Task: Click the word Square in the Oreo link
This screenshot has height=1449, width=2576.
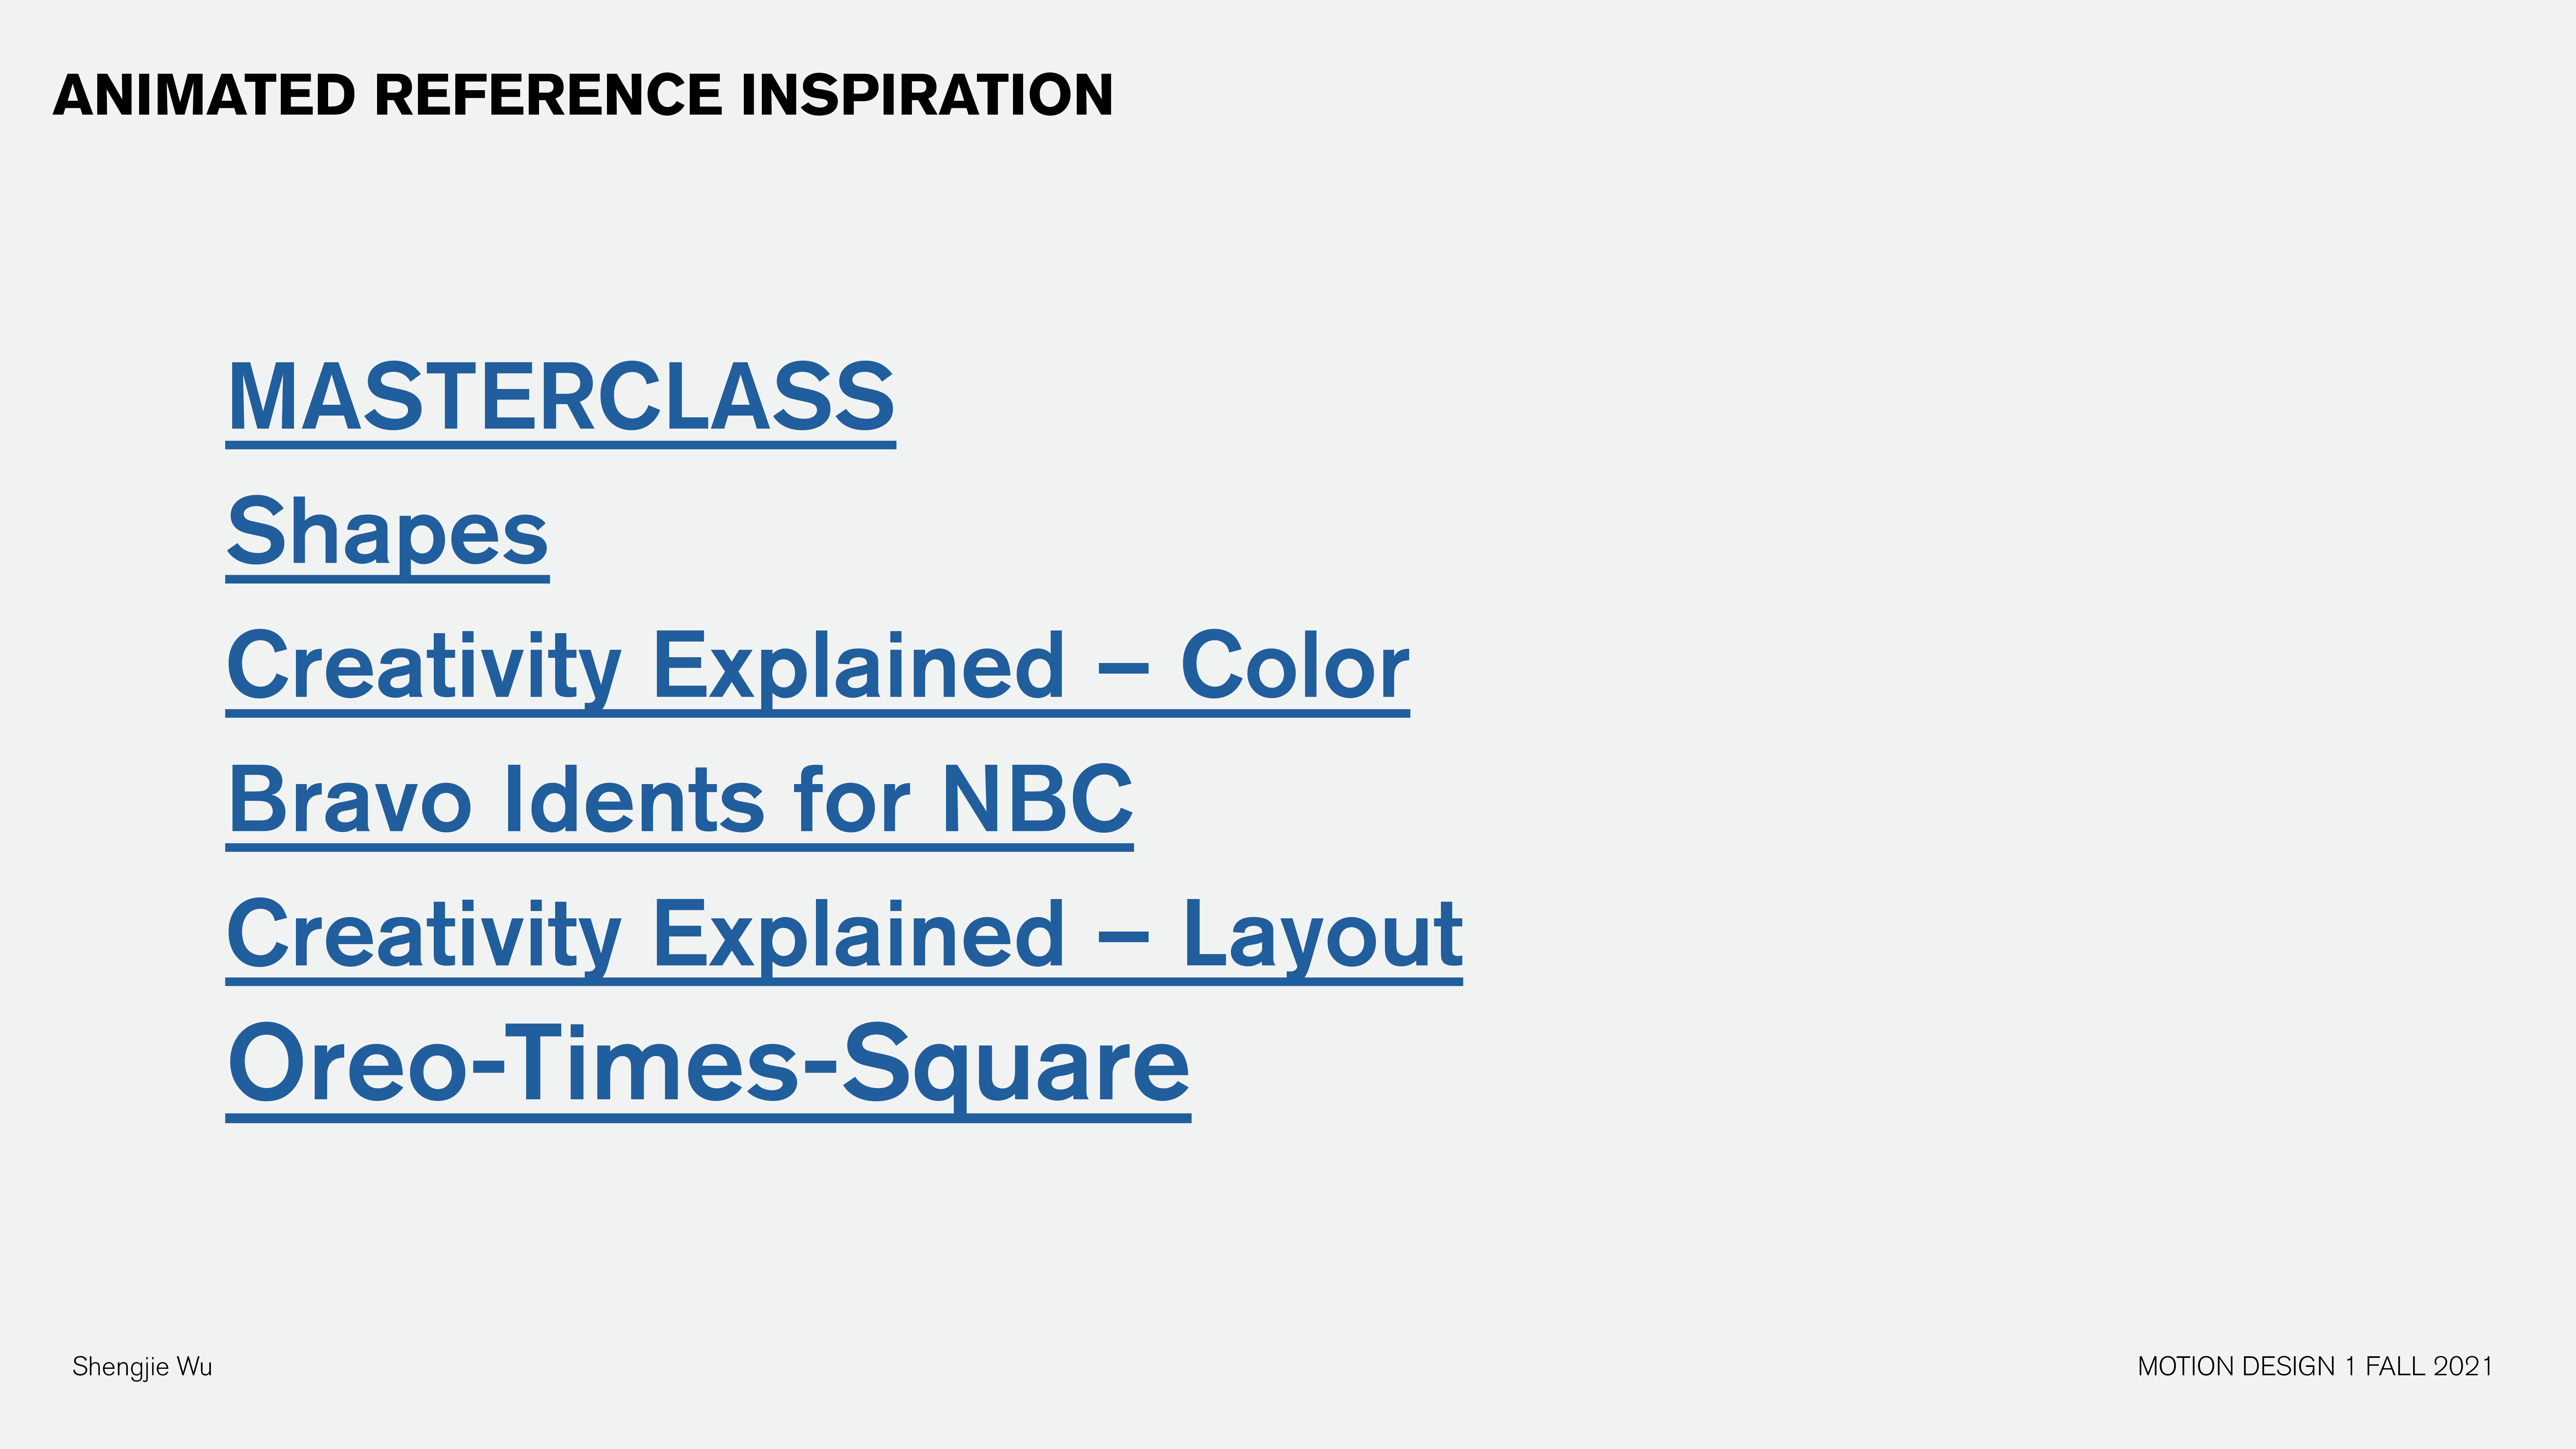Action: pyautogui.click(x=1015, y=1064)
